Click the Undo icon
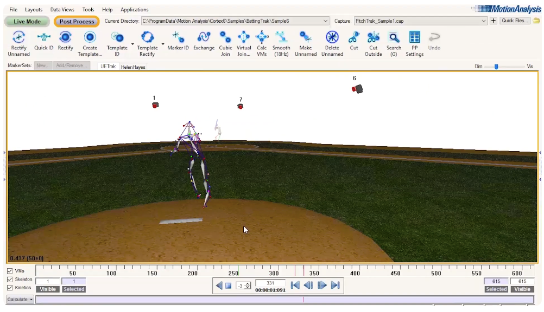544x312 pixels. pyautogui.click(x=434, y=38)
